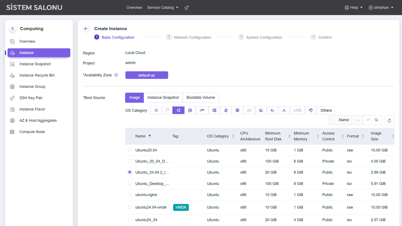Go back using the left arrow icon

coord(86,29)
